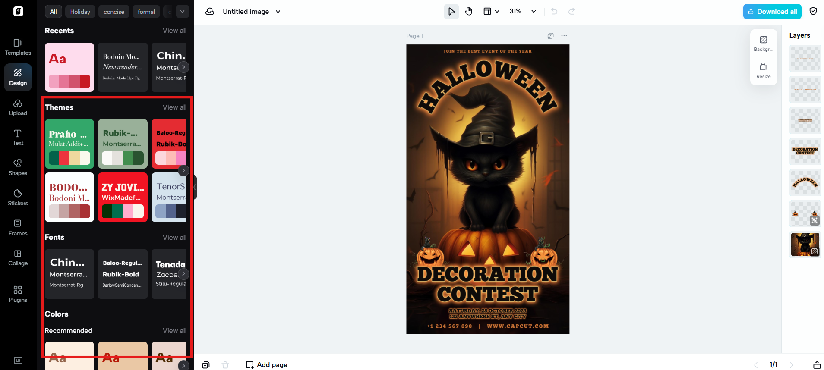Screen dimensions: 824x370
Task: Apply the TenorS Montserrat blue theme
Action: (x=169, y=198)
